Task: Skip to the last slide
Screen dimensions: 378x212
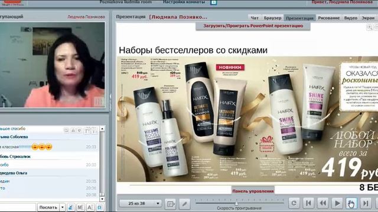Action: point(366,203)
